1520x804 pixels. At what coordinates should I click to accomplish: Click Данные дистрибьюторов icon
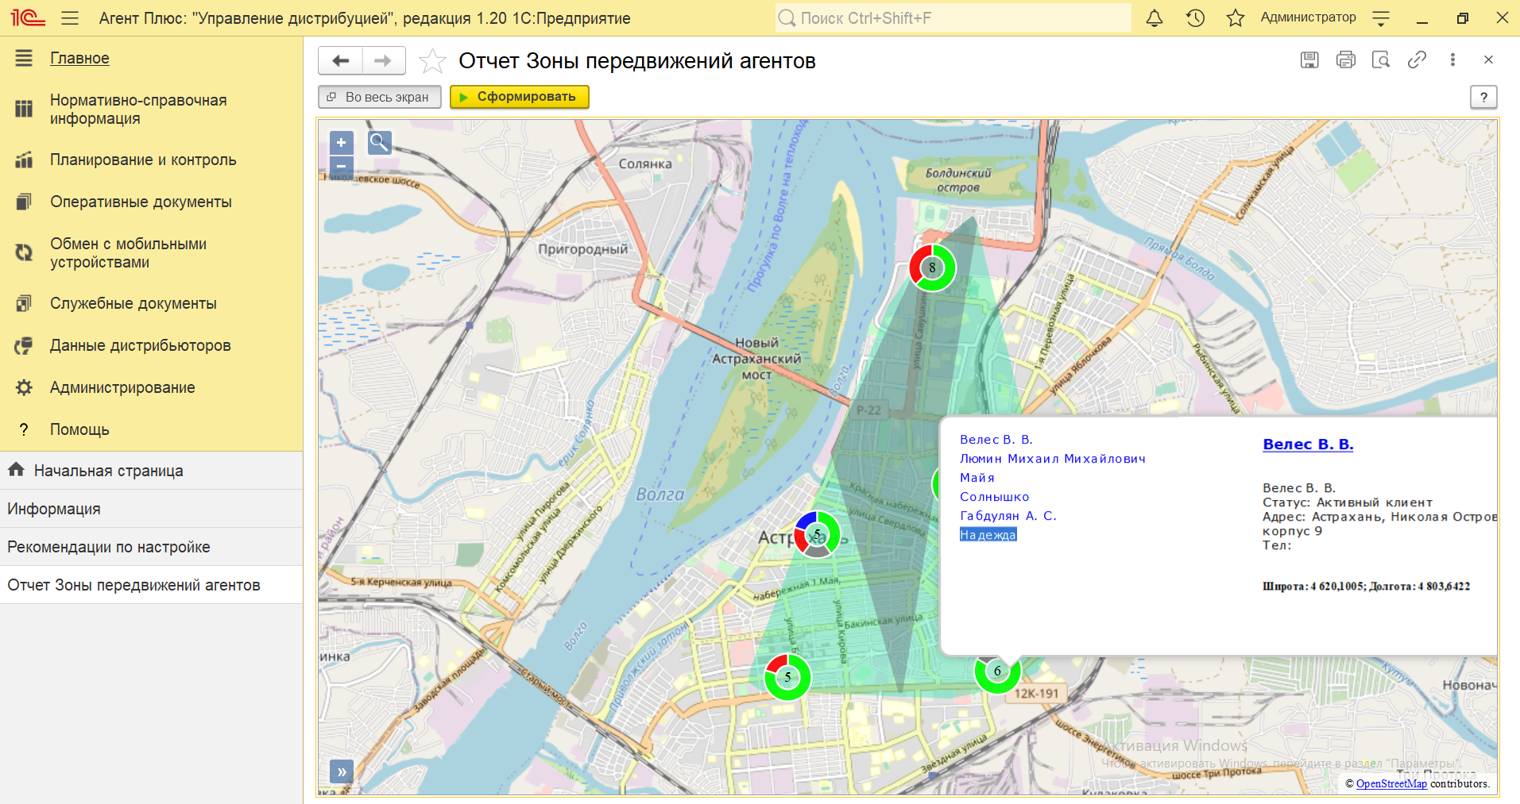[24, 345]
